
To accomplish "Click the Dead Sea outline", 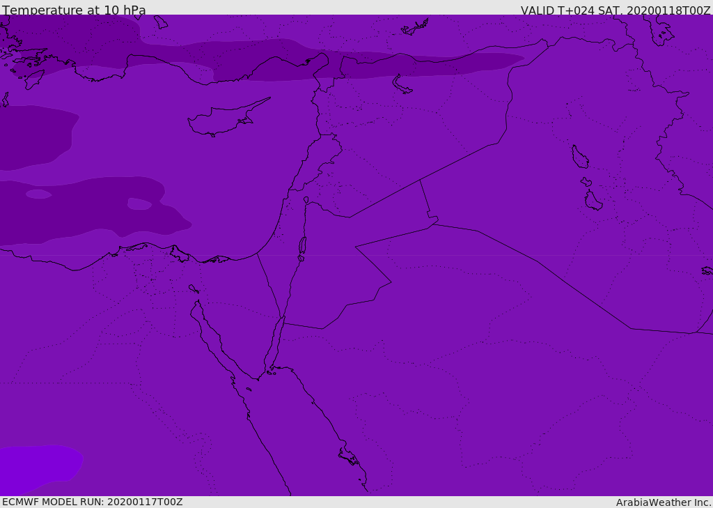I will tap(302, 246).
